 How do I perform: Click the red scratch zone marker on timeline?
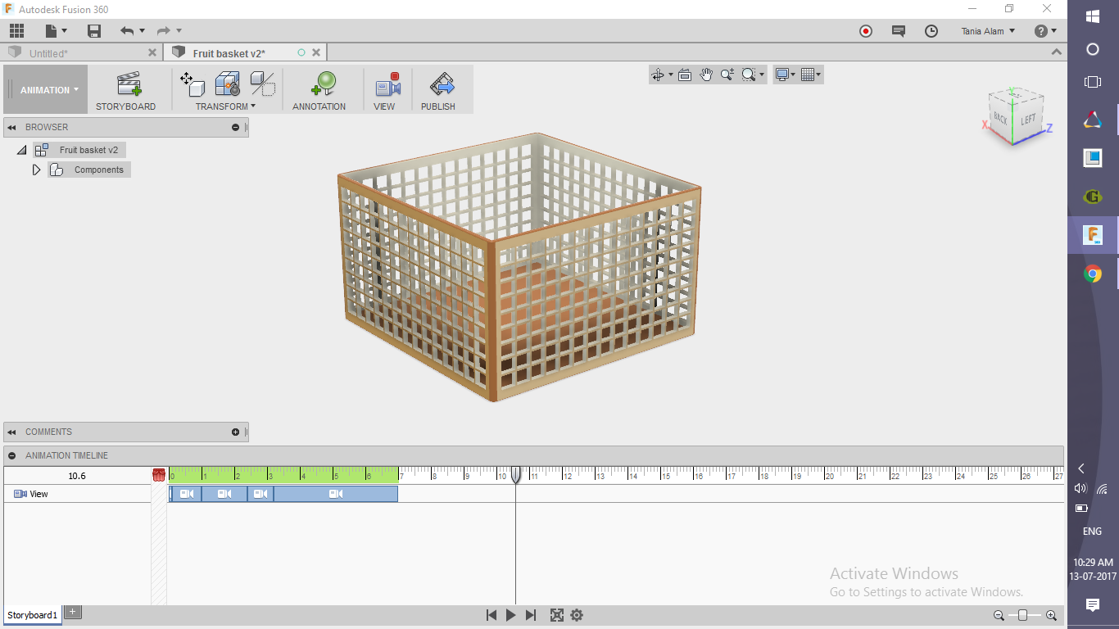pos(159,475)
